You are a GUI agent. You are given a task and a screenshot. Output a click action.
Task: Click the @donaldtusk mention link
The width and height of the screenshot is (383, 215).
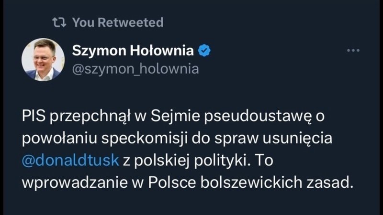click(70, 161)
